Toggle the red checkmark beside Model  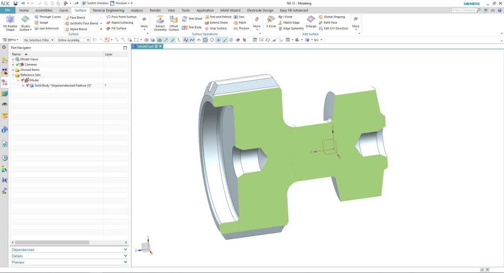(23, 80)
